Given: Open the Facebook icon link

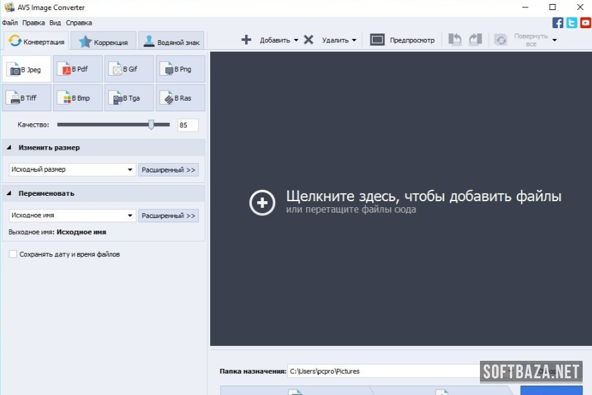Looking at the screenshot, I should [558, 23].
